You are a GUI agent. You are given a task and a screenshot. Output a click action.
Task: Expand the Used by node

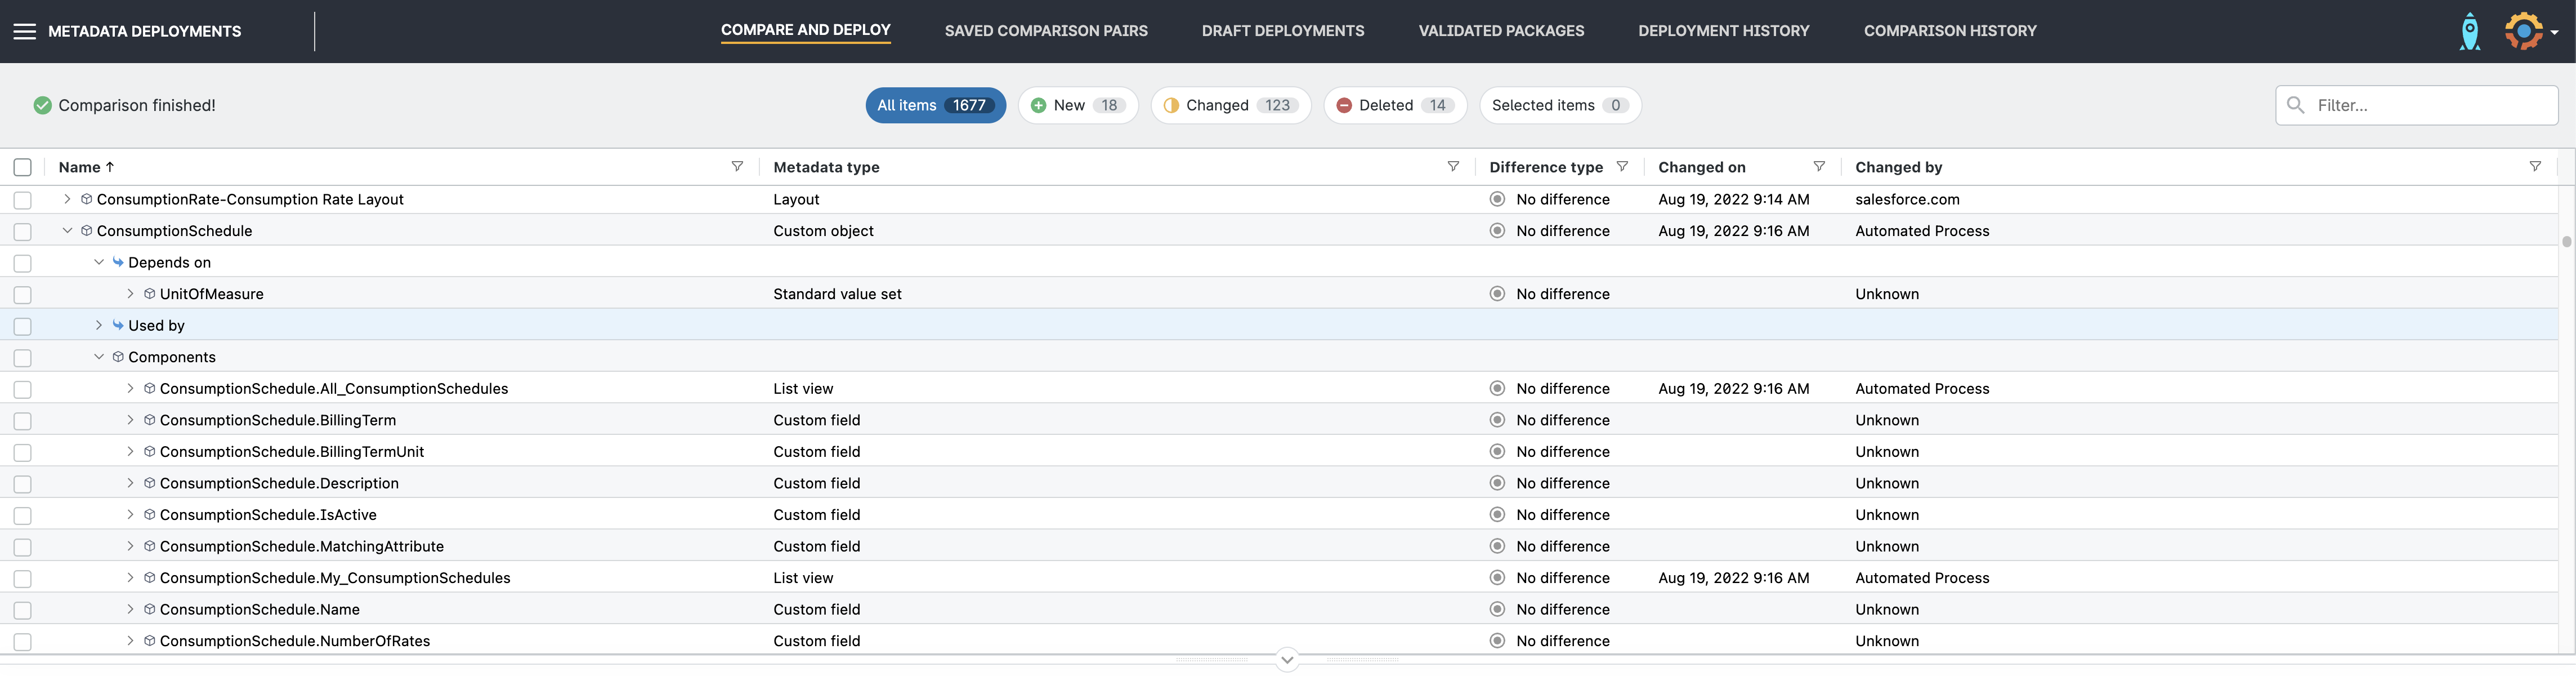[x=98, y=325]
